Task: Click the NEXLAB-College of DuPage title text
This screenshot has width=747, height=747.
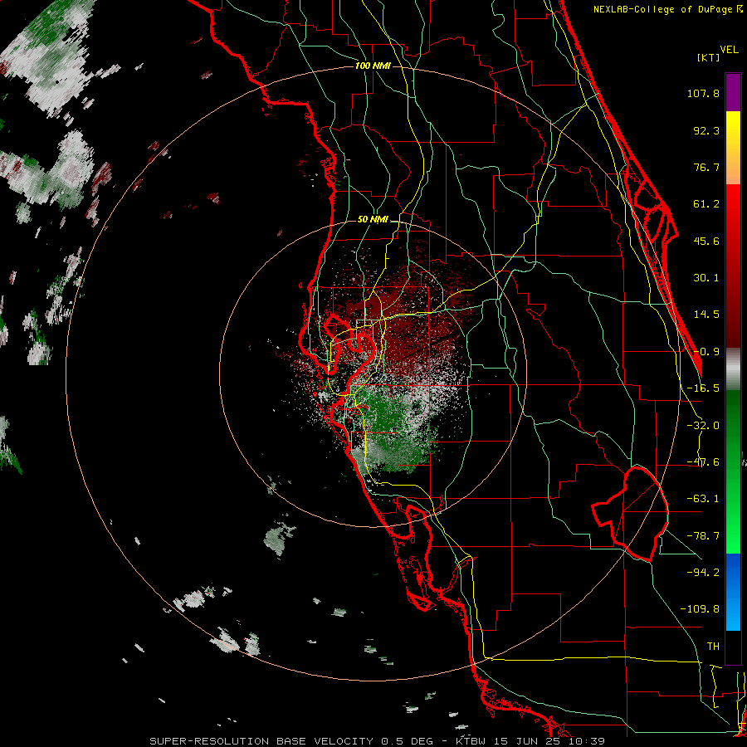Action: [x=662, y=9]
